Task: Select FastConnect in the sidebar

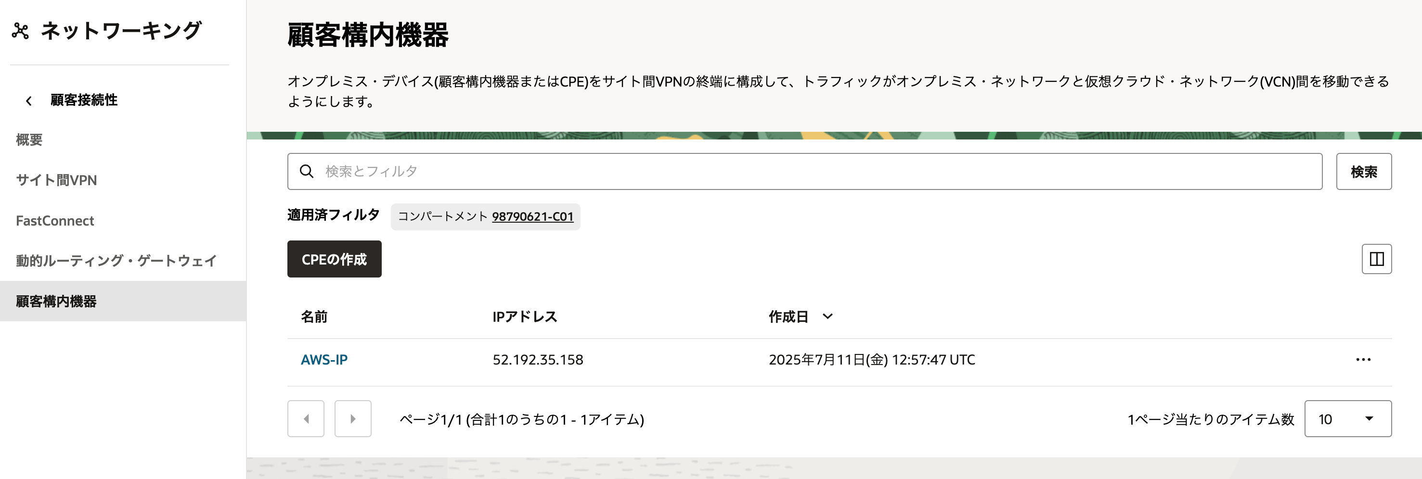Action: 55,220
